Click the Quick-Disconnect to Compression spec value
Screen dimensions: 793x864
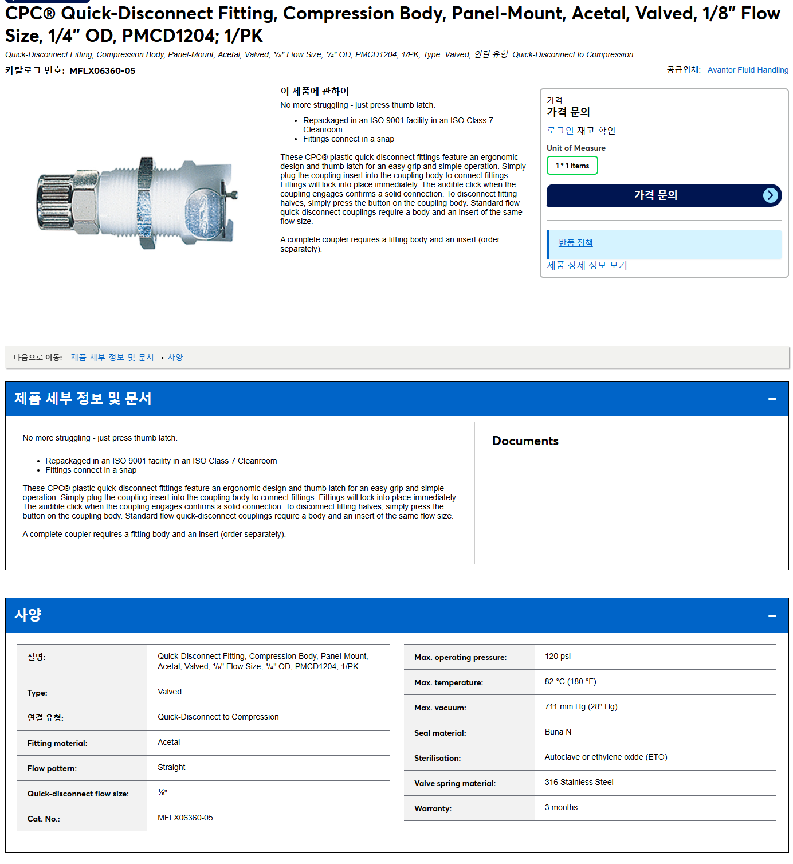[218, 717]
